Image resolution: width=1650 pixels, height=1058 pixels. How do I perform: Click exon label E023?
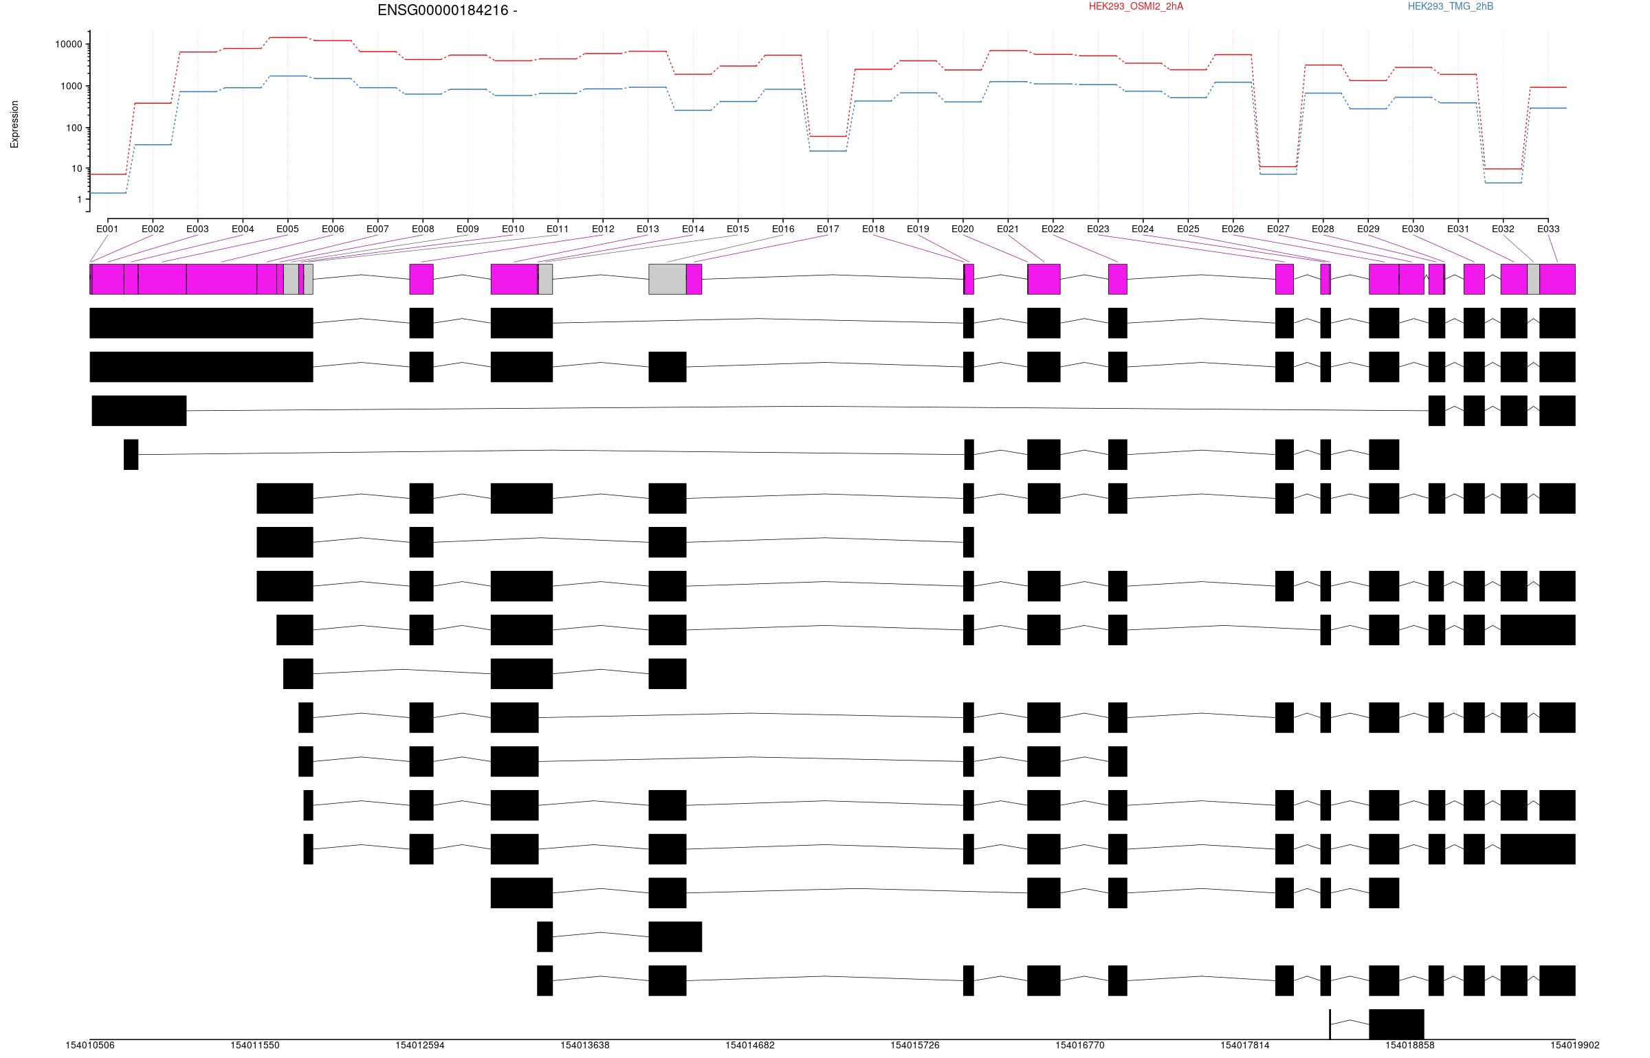(1098, 229)
